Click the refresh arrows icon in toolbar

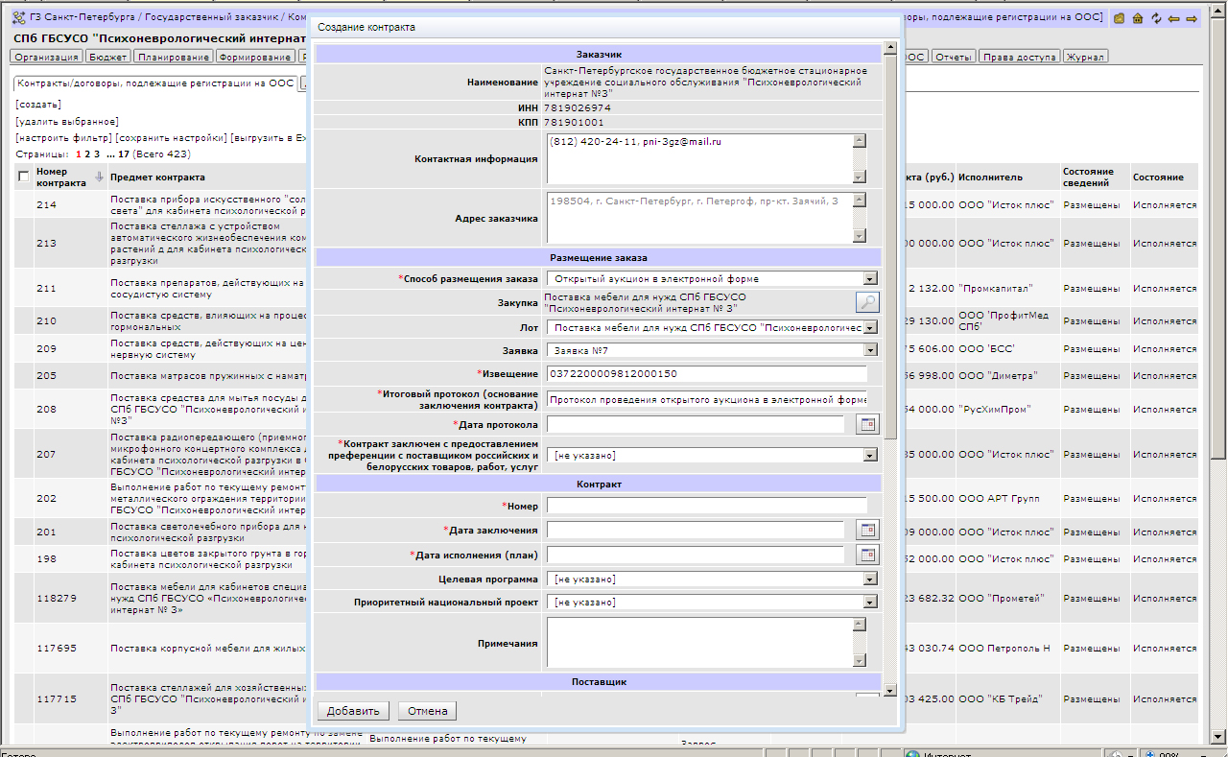point(1156,18)
